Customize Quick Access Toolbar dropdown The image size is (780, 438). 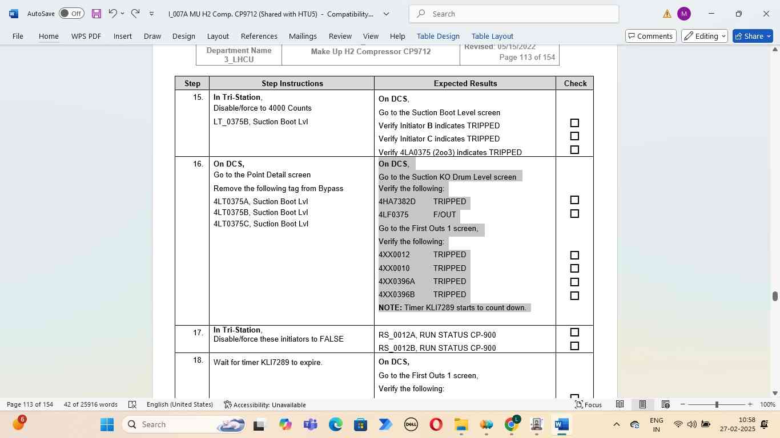[x=151, y=14]
